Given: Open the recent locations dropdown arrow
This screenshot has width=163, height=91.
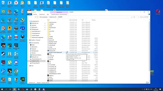Looking at the screenshot, I should [x=33, y=17].
